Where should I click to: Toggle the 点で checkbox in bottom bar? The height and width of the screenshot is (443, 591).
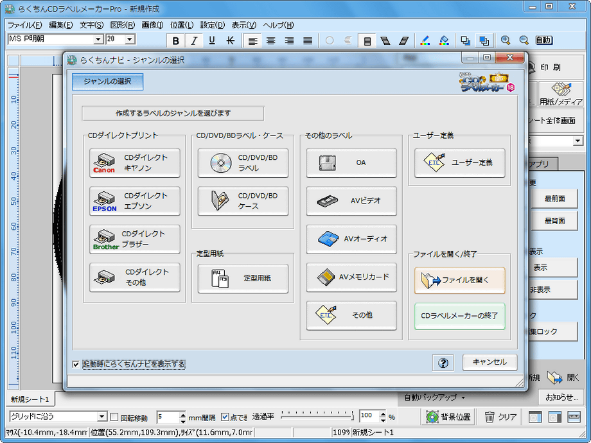[x=225, y=417]
